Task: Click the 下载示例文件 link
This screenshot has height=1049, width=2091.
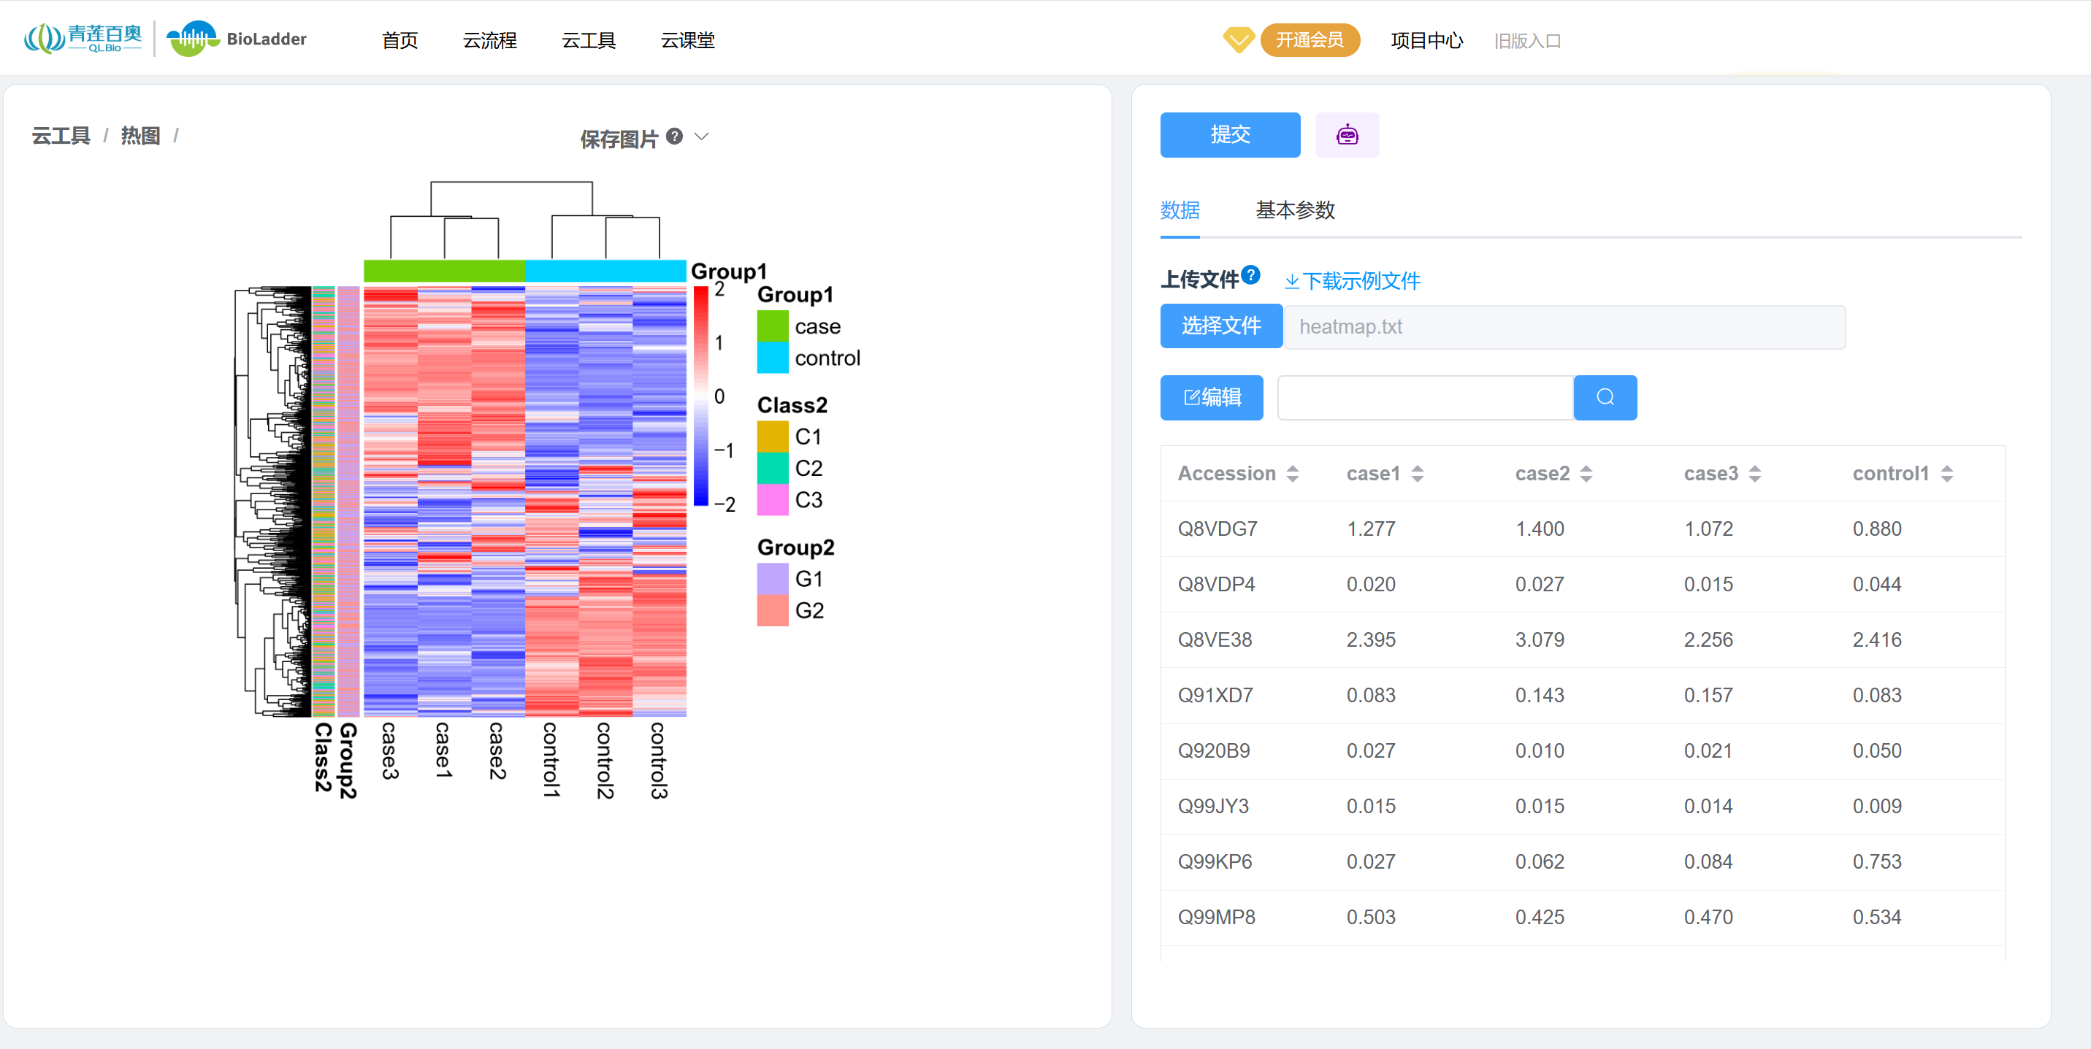Action: pyautogui.click(x=1353, y=281)
